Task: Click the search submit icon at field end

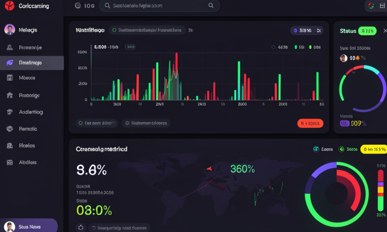Action: tap(211, 5)
